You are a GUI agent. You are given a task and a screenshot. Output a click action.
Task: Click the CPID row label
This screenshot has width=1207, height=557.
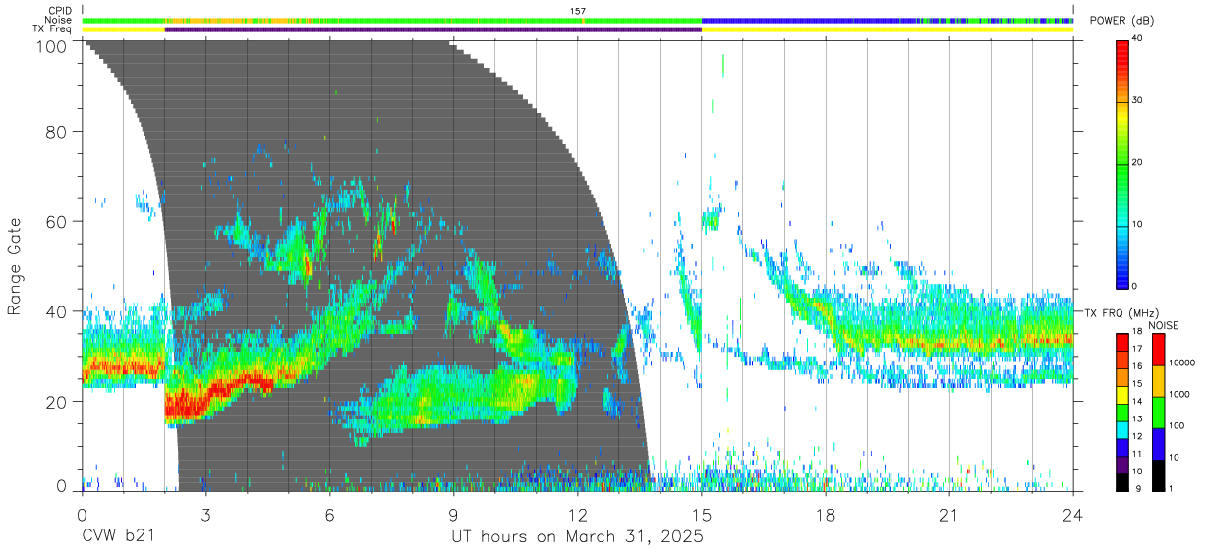pos(61,11)
